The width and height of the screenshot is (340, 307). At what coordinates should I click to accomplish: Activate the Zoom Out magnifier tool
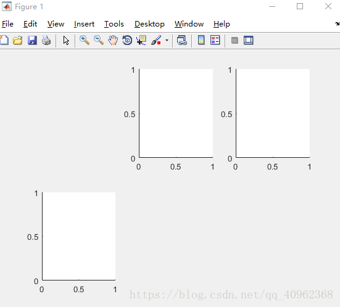click(x=99, y=40)
